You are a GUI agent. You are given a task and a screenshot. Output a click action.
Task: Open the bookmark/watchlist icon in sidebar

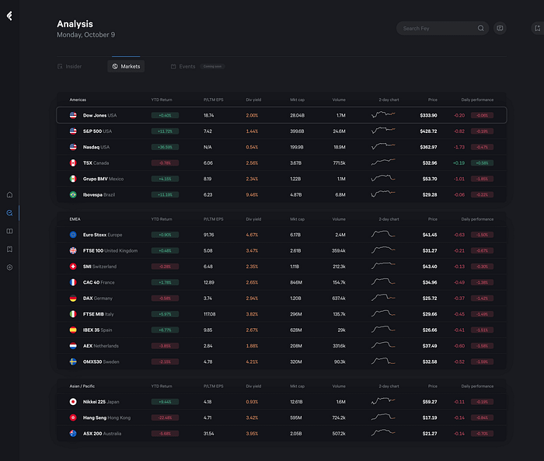coord(9,250)
